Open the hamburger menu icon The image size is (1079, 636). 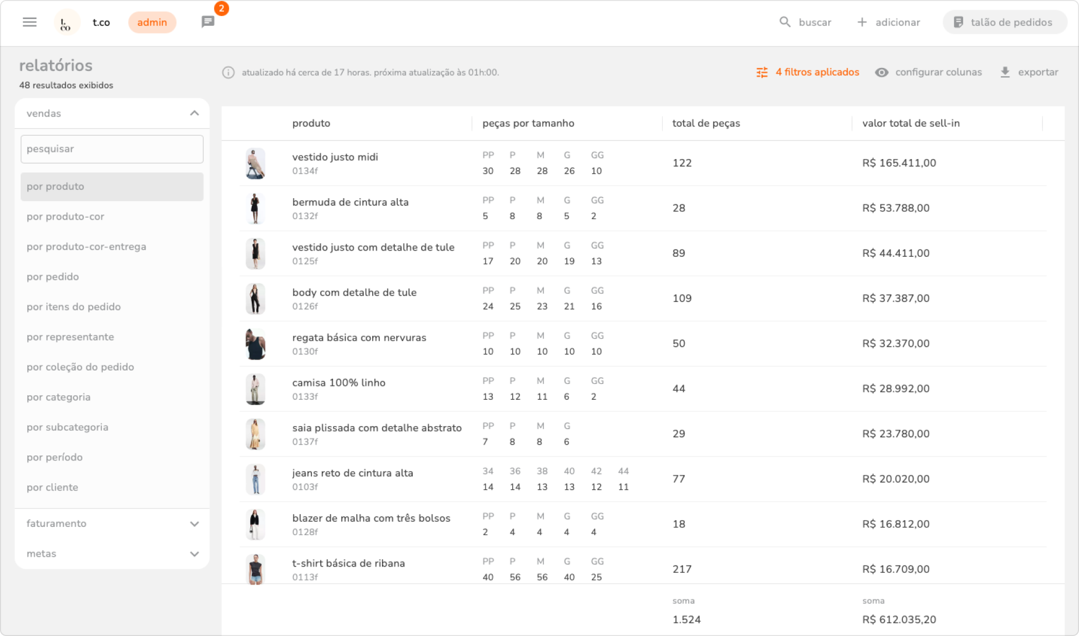pos(30,22)
